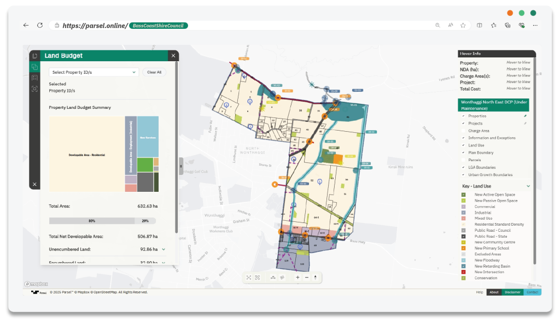This screenshot has height=323, width=560.
Task: Open the Land Budget sidebar icon
Action: (34, 67)
